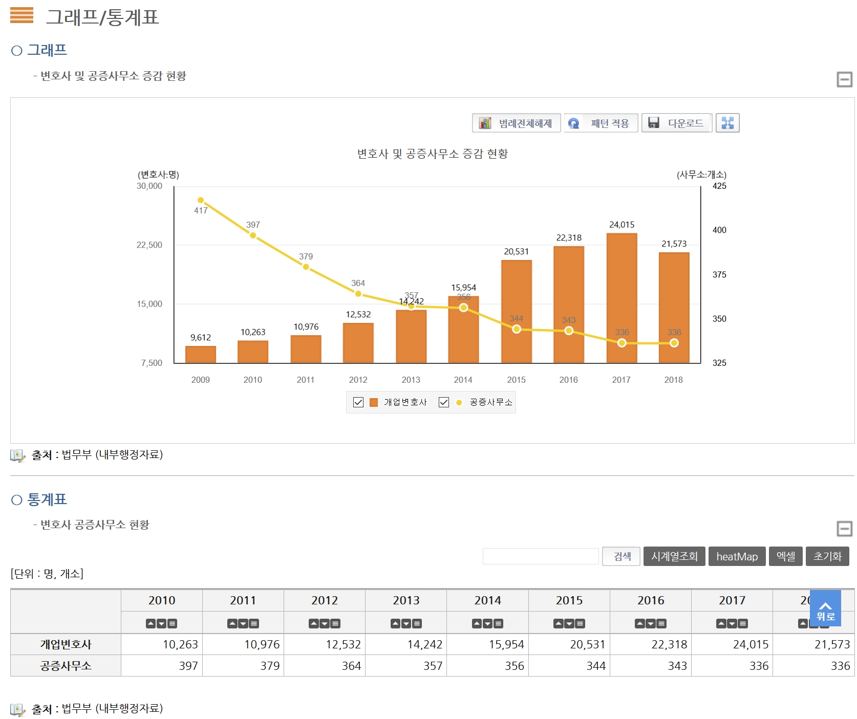The image size is (857, 719).
Task: Sort 2010 column ascending with up arrow
Action: point(151,623)
